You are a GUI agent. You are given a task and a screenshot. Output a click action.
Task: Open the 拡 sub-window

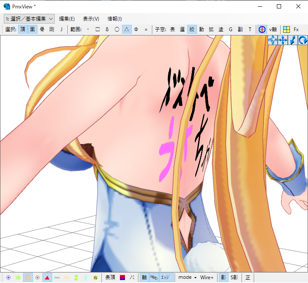coord(211,29)
